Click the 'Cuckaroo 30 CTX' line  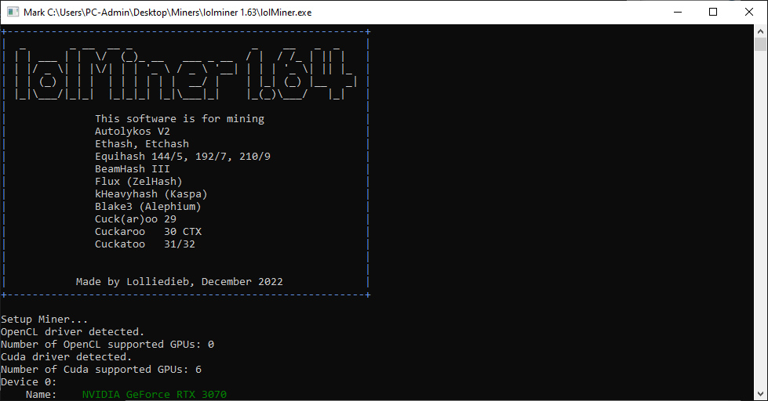[x=148, y=231]
